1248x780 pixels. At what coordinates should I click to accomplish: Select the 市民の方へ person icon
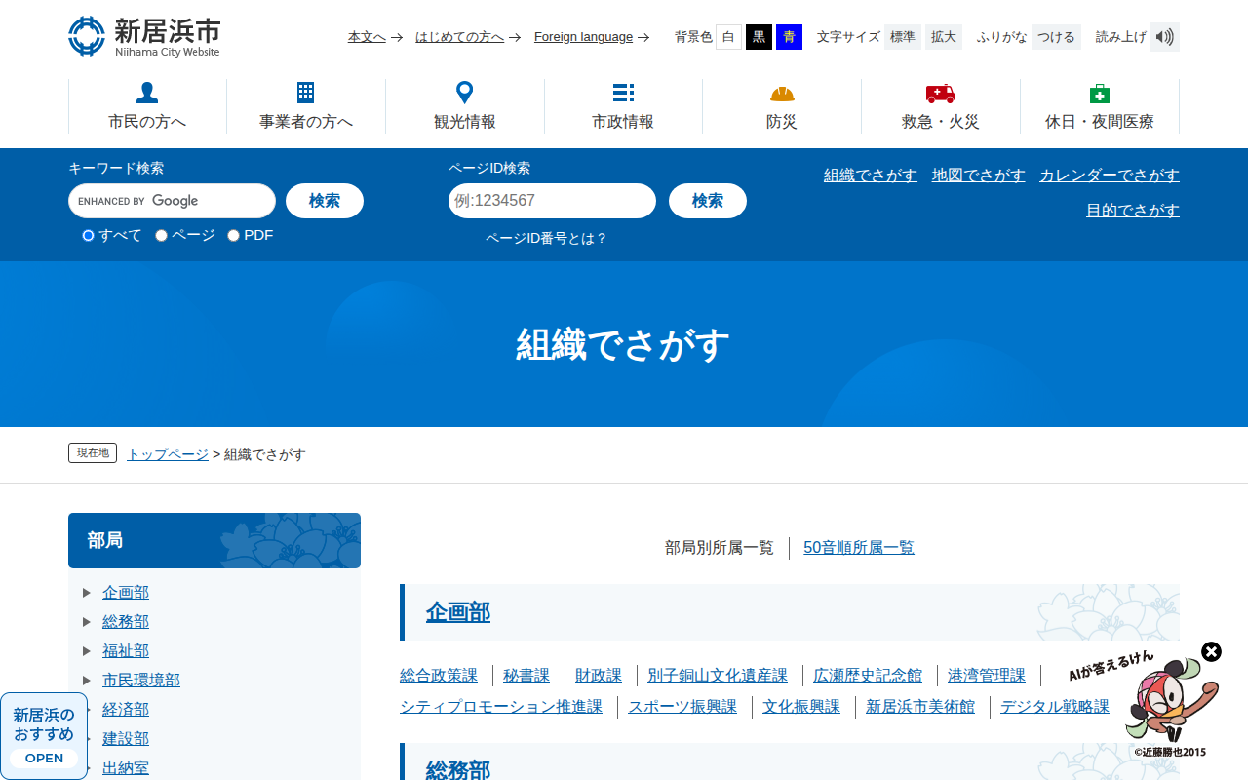(145, 93)
